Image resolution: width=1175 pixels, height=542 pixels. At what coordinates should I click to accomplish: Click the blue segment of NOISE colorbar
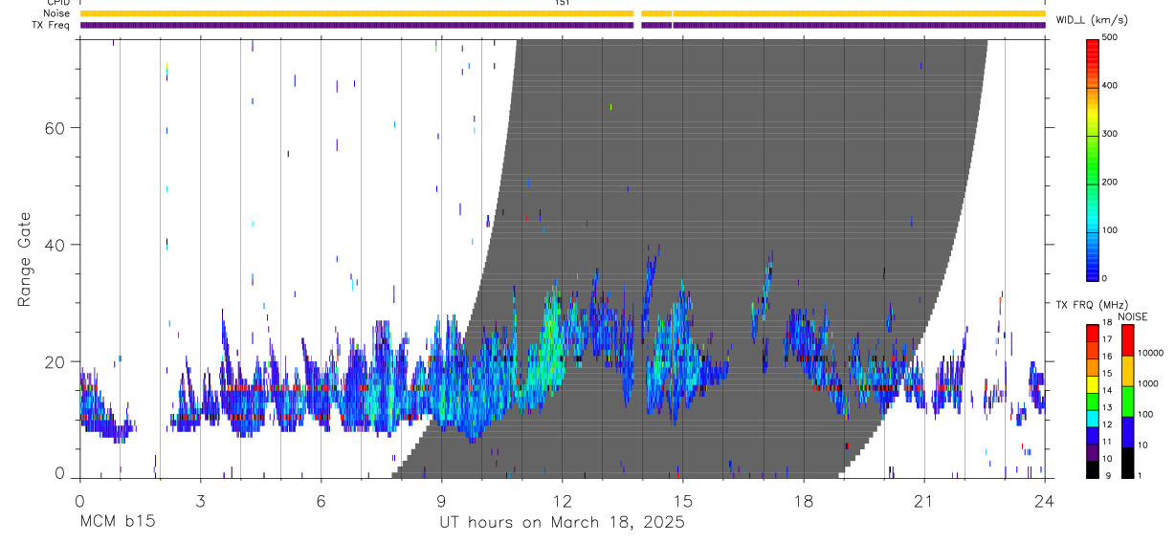click(1128, 431)
